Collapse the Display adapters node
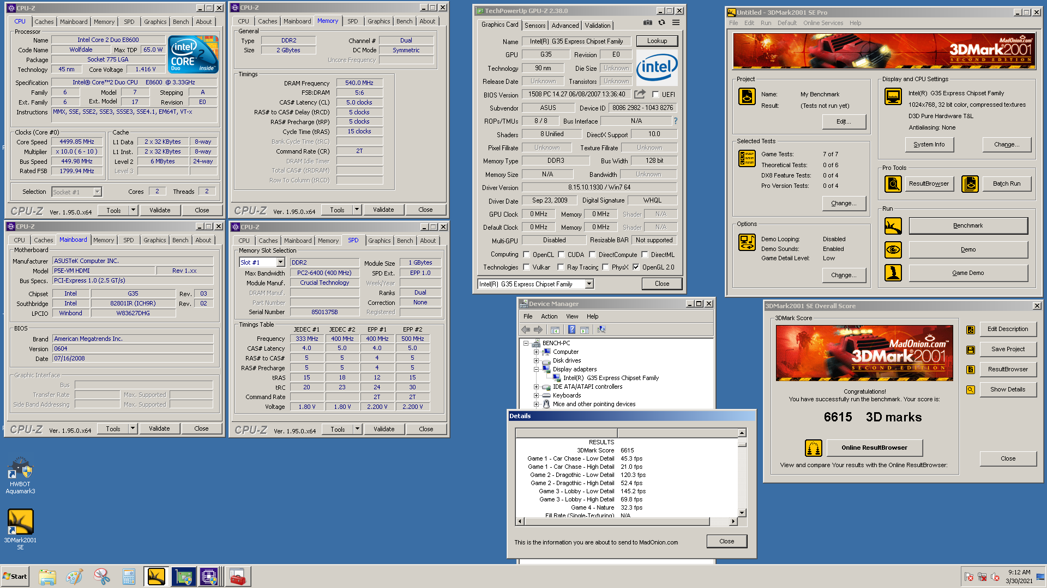 536,369
